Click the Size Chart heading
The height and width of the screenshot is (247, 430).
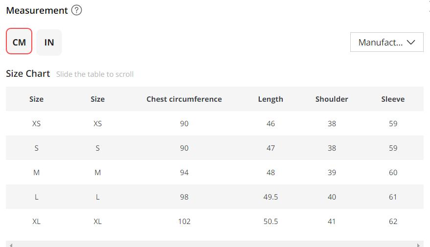tap(28, 74)
